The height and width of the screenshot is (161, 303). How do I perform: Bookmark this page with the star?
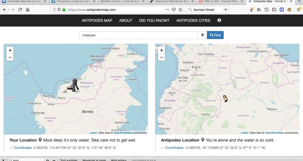click(x=180, y=10)
